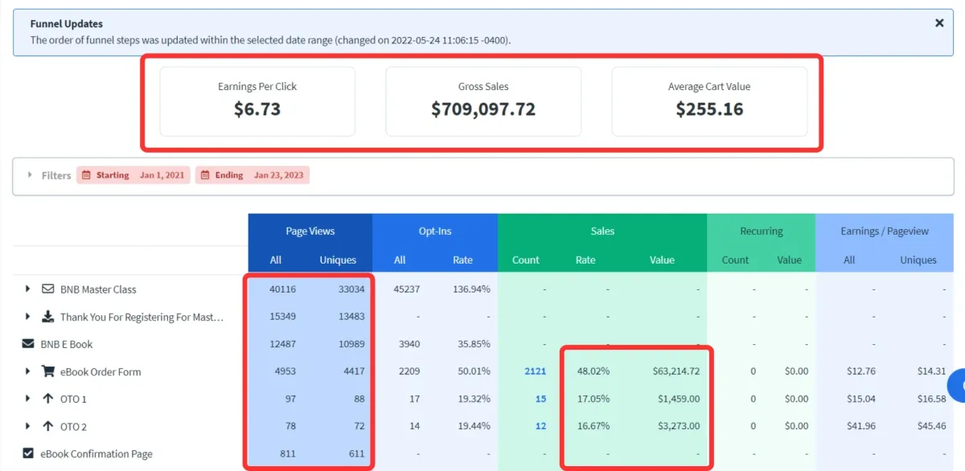Click the calendar icon in Ending date tag
This screenshot has width=965, height=471.
point(204,175)
